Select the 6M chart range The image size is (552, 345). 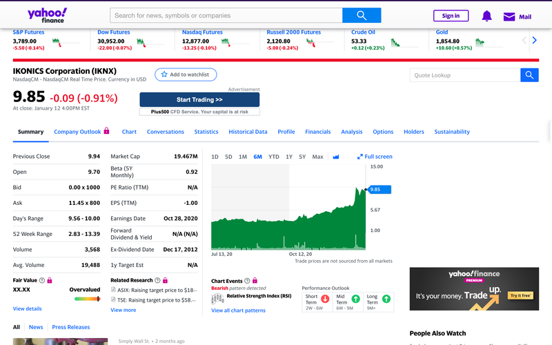click(257, 157)
